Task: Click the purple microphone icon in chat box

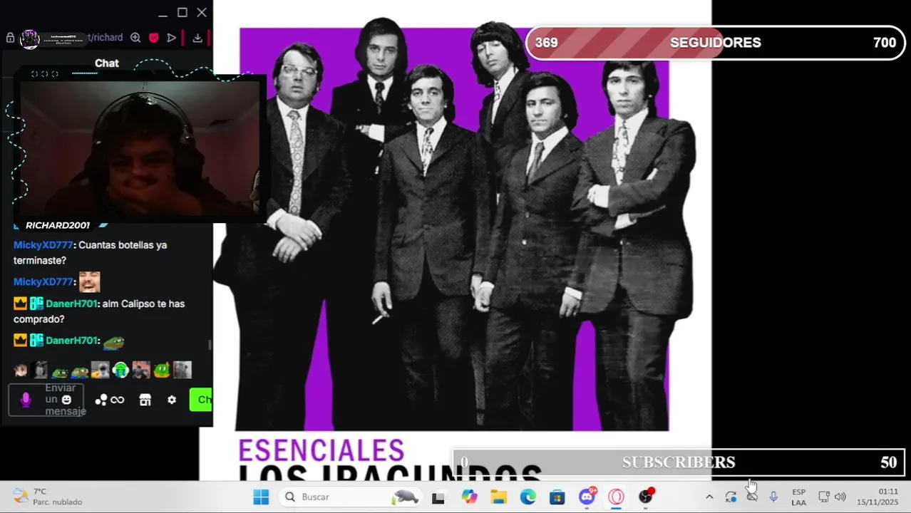Action: [x=26, y=400]
